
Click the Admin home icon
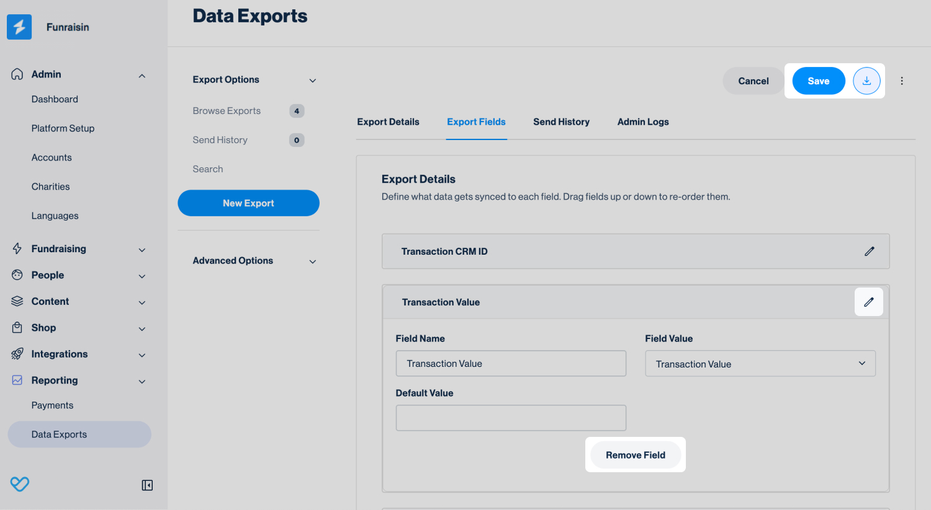17,74
